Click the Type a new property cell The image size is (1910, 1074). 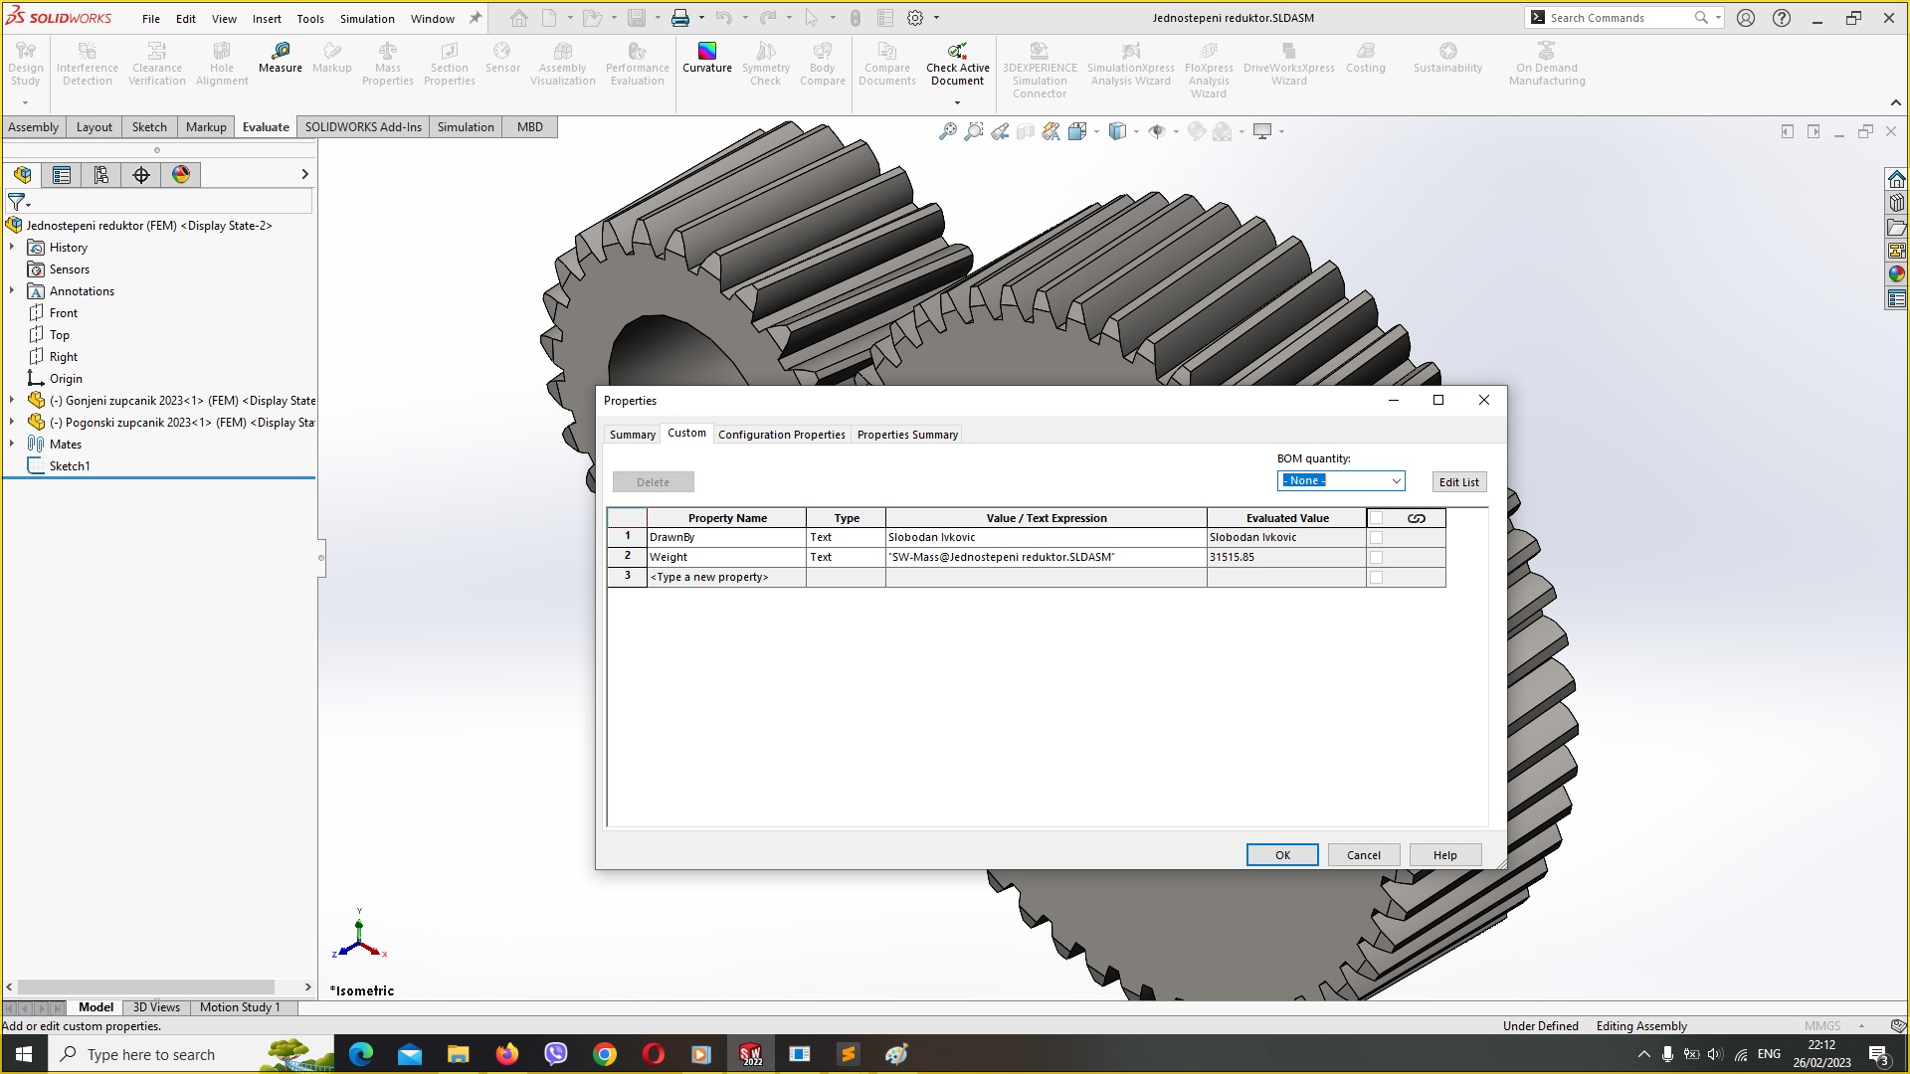point(726,578)
